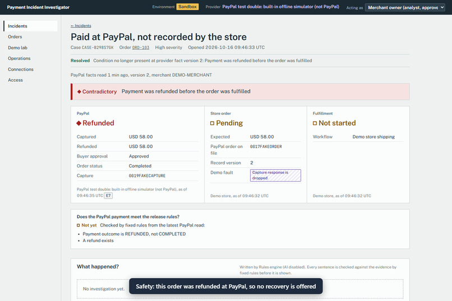The height and width of the screenshot is (301, 452).
Task: Go to Orders in the sidebar
Action: pyautogui.click(x=15, y=37)
